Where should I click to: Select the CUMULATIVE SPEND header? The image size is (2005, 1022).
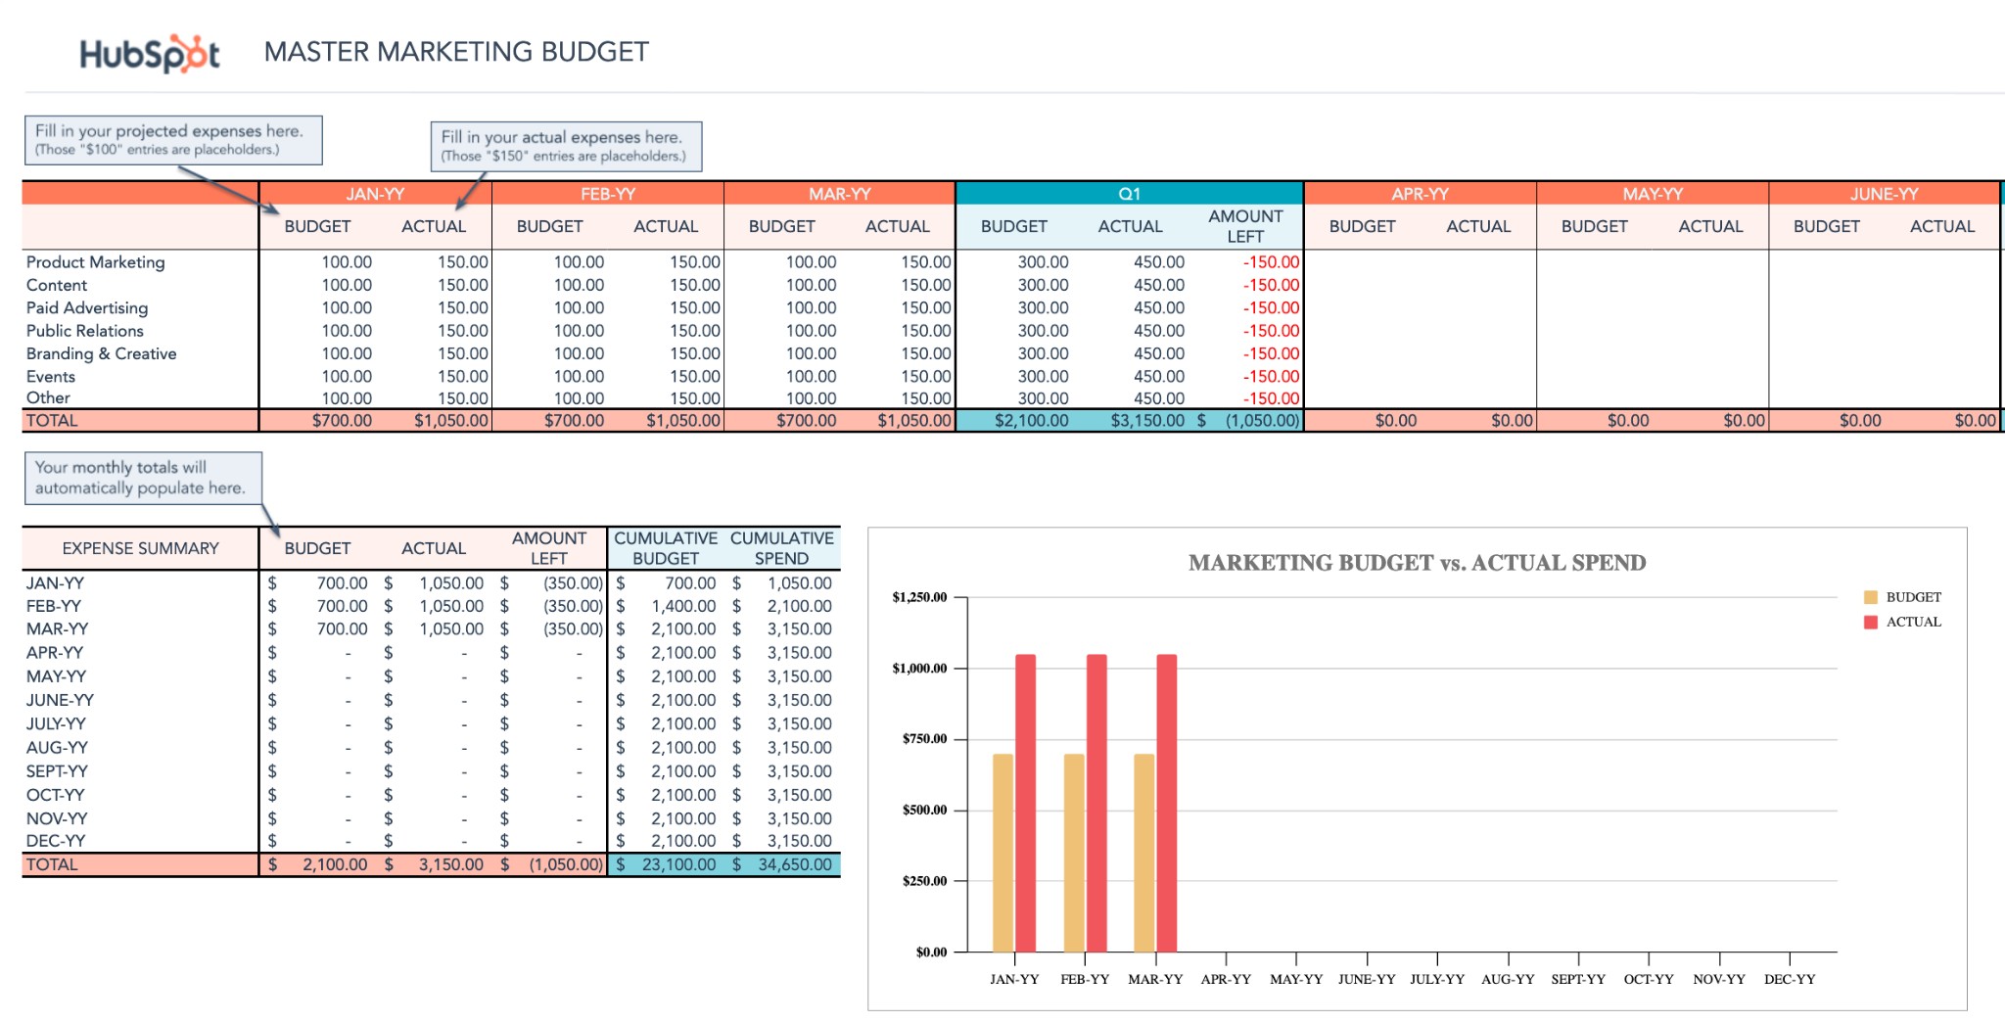coord(781,548)
